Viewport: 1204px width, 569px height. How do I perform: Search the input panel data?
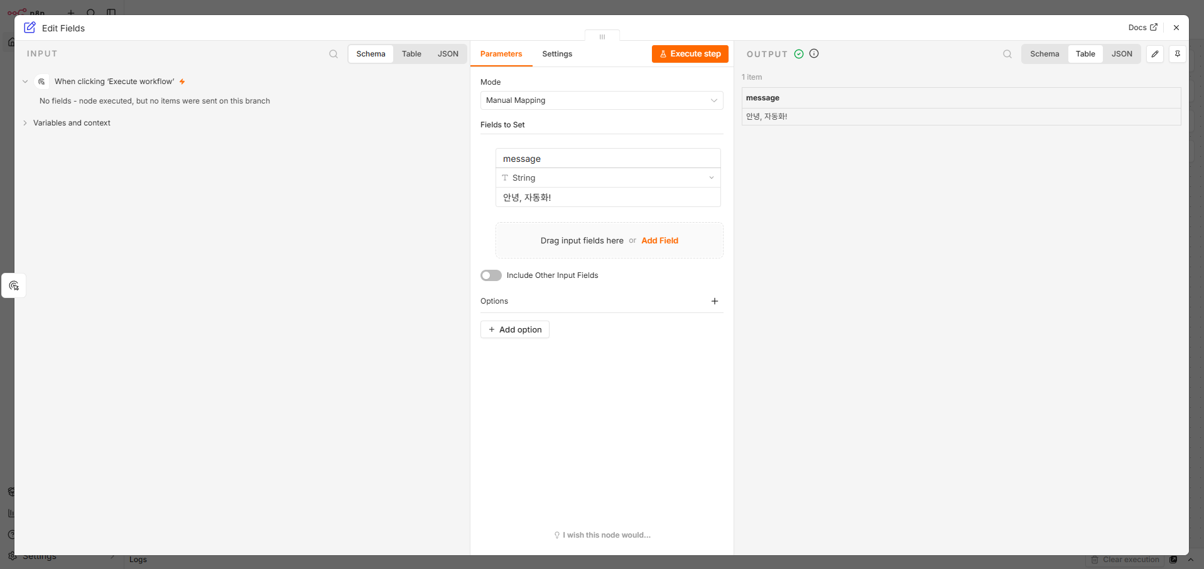tap(334, 54)
